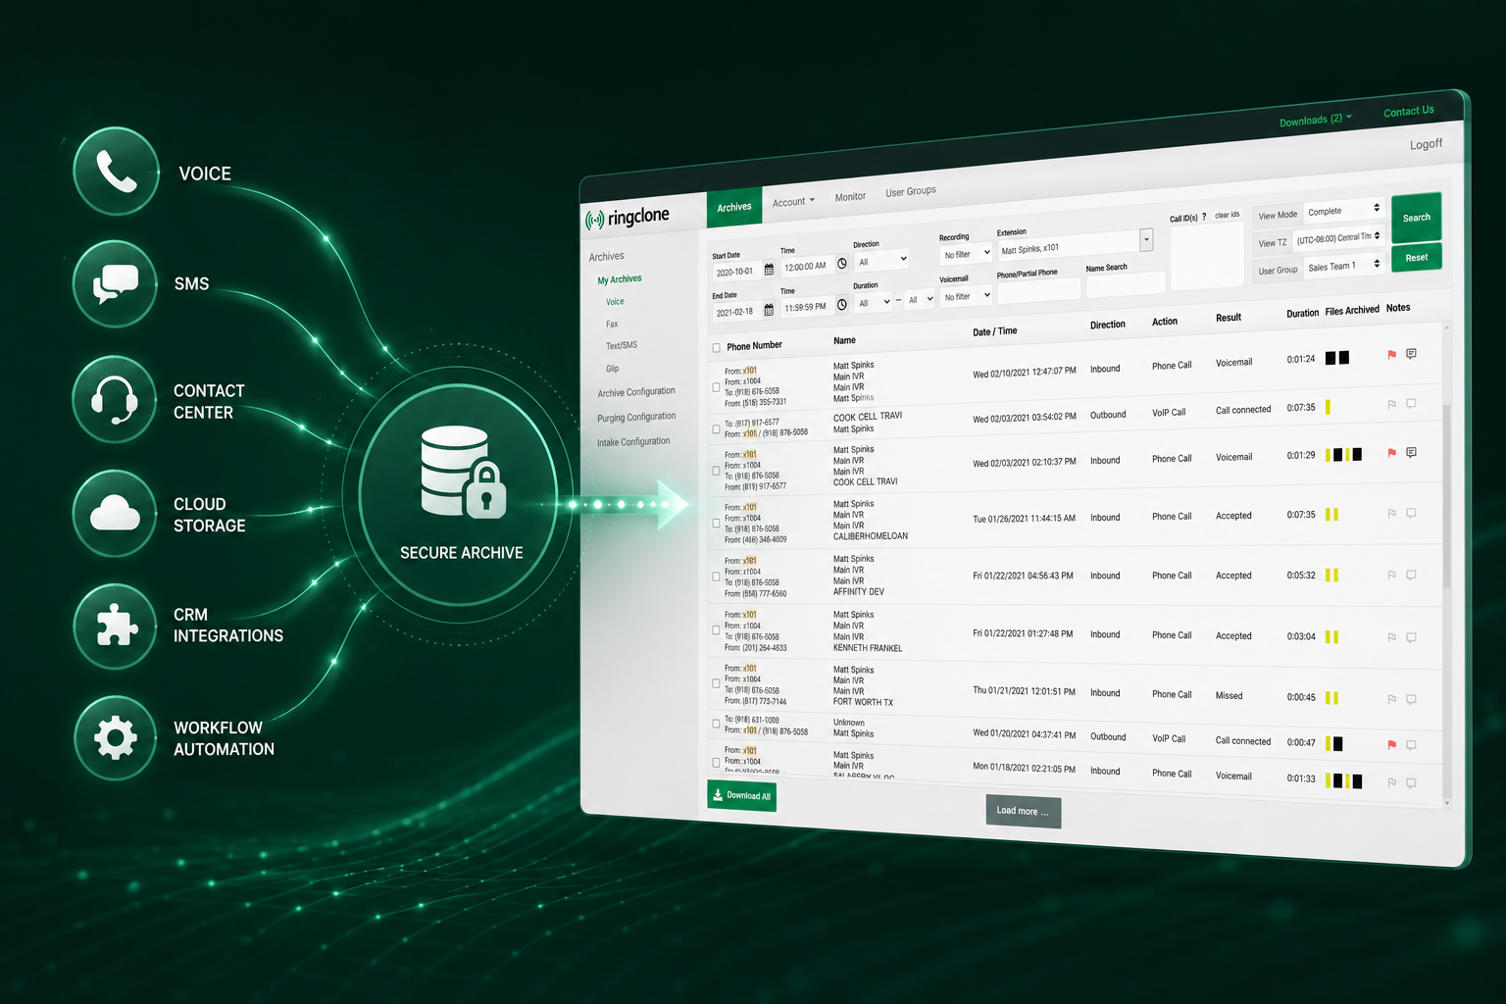Image resolution: width=1506 pixels, height=1004 pixels.
Task: Click the ringclone logo
Action: (627, 218)
